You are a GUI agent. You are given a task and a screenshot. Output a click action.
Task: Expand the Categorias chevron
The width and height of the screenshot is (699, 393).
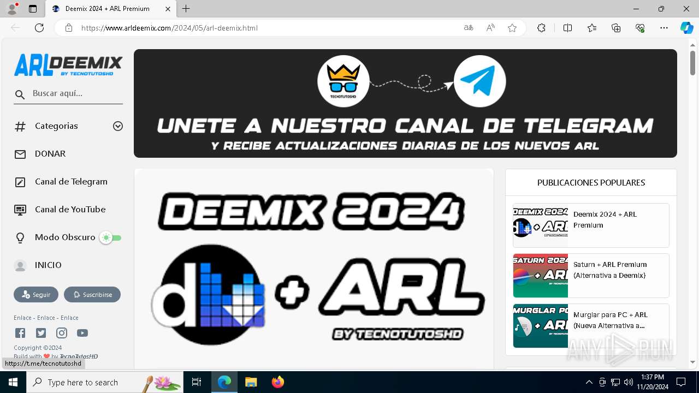pos(117,126)
